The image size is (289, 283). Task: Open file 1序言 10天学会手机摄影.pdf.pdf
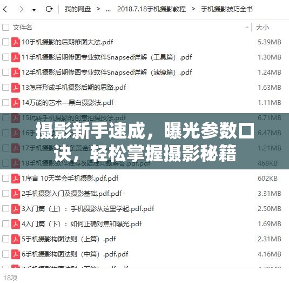click(x=70, y=179)
